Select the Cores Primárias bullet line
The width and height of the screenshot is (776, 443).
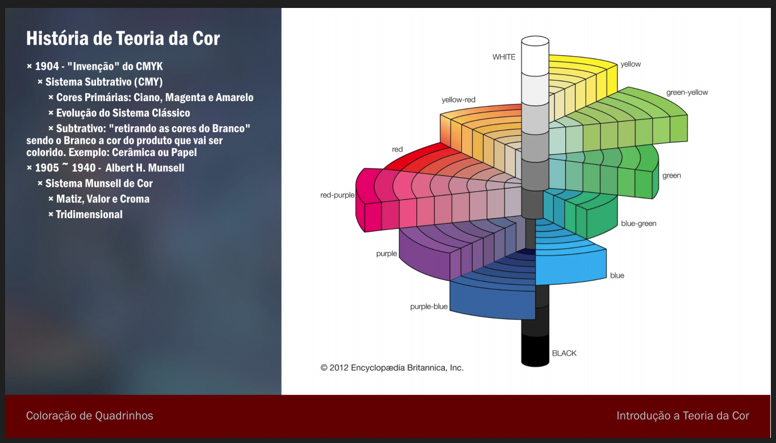[x=151, y=98]
